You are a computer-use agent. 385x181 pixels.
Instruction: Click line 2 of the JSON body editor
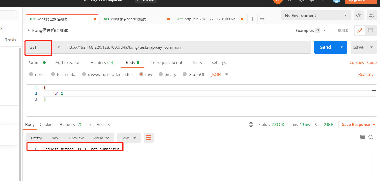tap(208, 93)
